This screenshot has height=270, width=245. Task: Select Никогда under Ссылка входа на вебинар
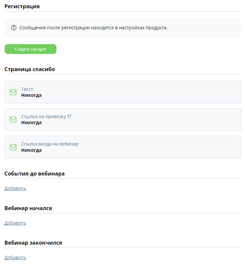pyautogui.click(x=32, y=150)
